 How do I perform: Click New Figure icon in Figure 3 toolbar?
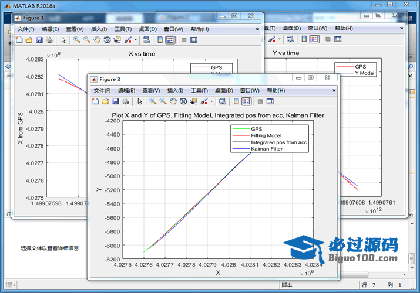(95, 101)
